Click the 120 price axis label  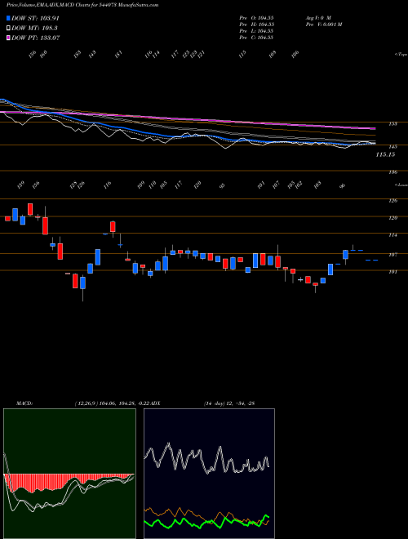[x=393, y=218]
